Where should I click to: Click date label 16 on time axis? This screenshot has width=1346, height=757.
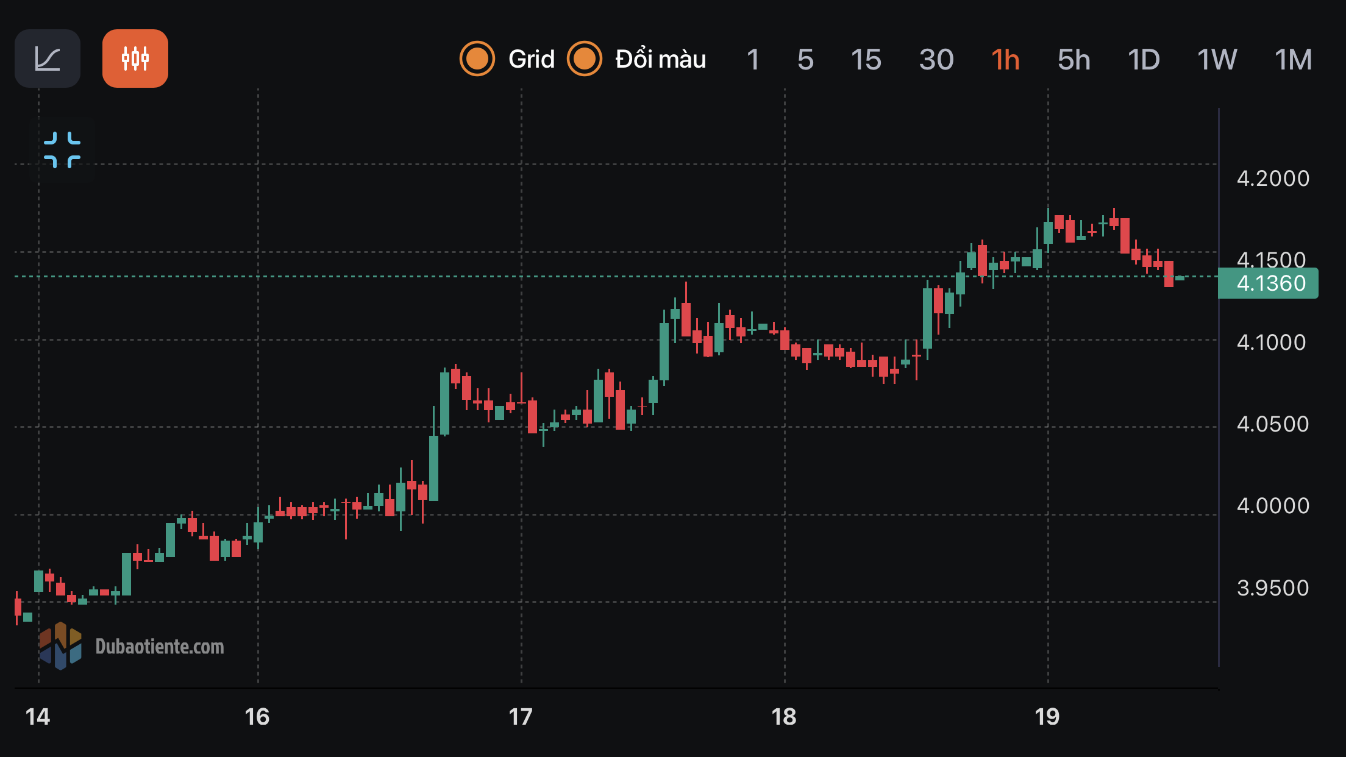257,717
